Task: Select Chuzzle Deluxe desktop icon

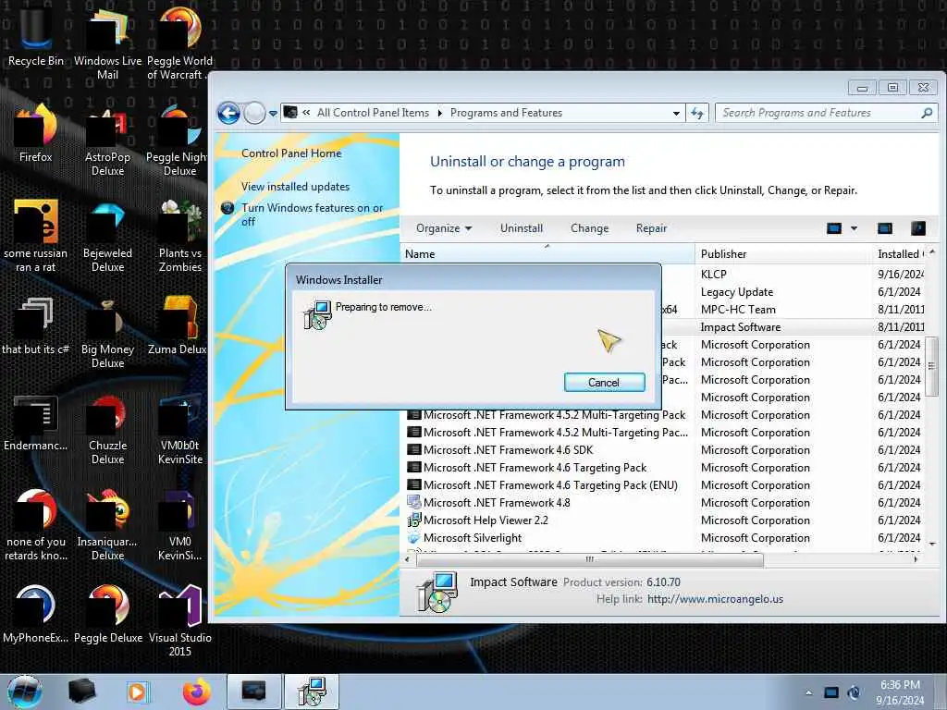Action: tap(107, 428)
